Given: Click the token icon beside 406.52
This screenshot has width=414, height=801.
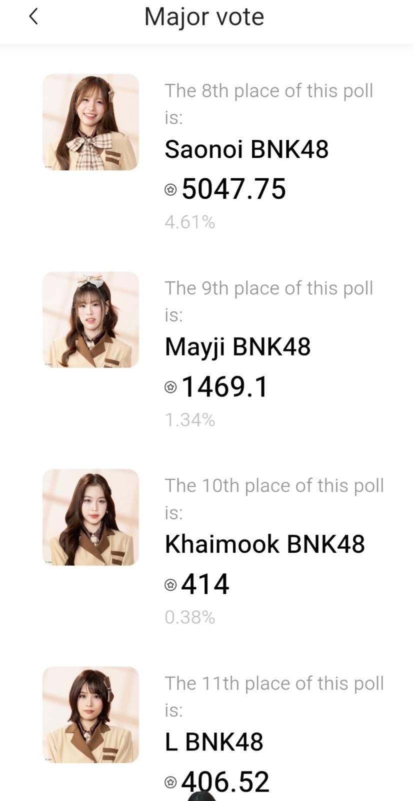Looking at the screenshot, I should (170, 782).
